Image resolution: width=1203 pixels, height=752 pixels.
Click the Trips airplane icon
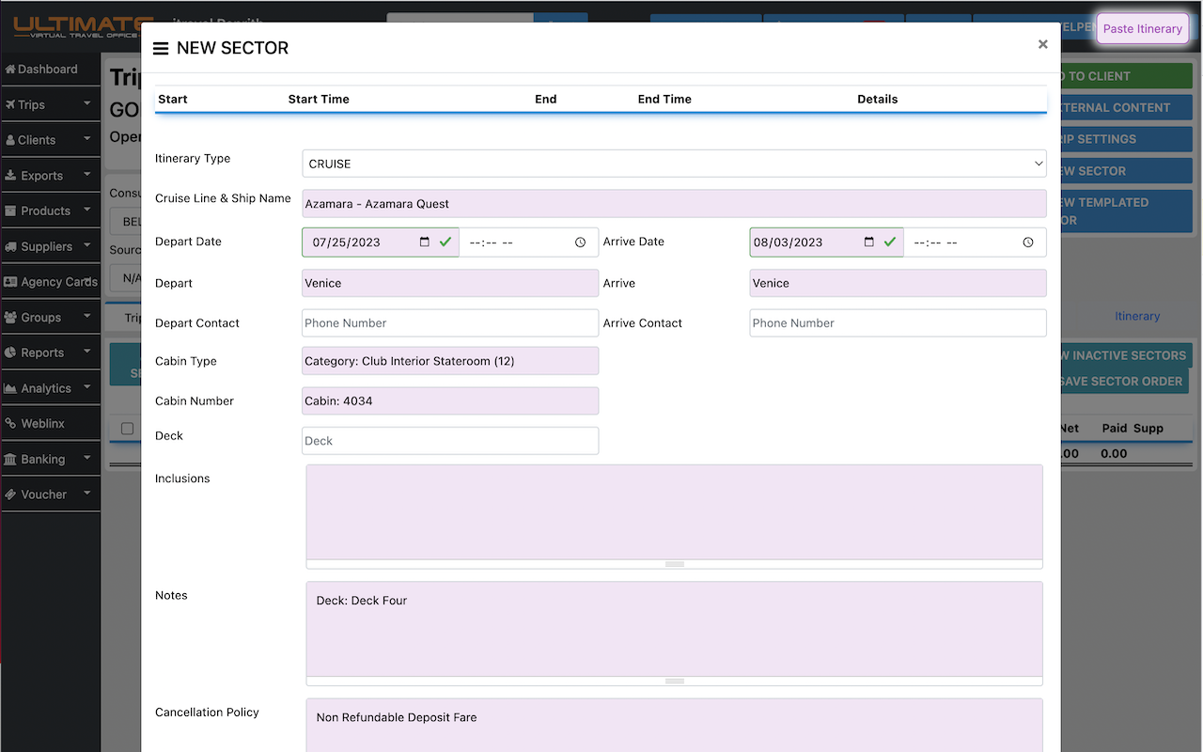10,104
